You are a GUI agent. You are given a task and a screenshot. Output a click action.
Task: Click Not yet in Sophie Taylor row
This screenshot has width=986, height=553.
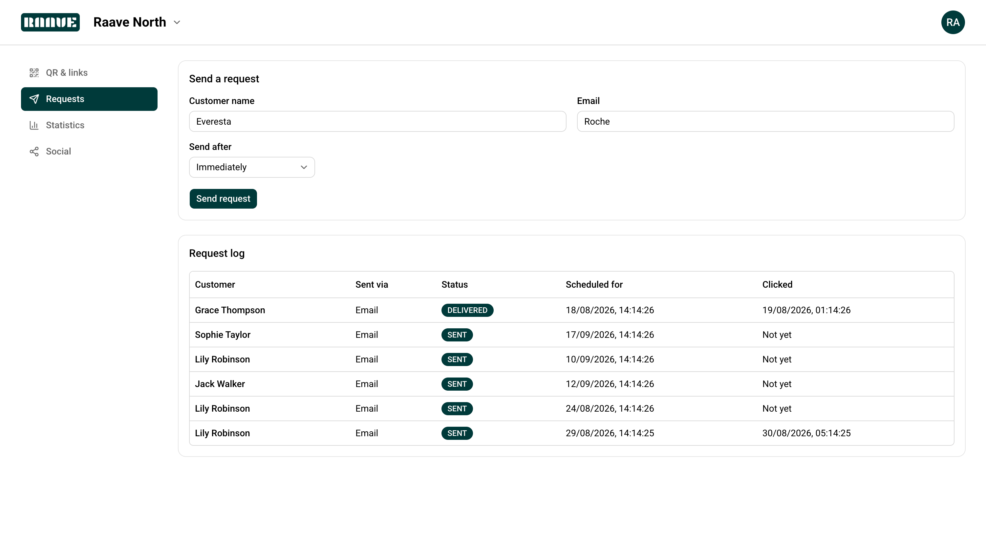coord(777,335)
